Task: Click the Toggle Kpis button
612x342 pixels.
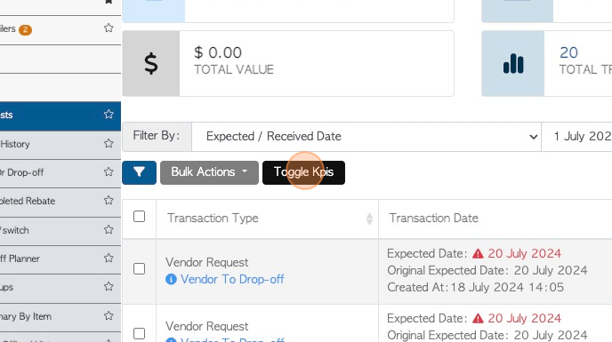Action: pos(303,172)
